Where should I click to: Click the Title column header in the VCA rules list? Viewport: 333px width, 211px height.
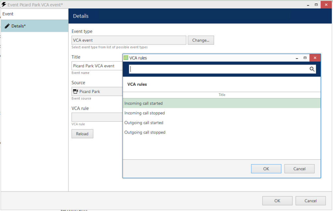tap(222, 95)
